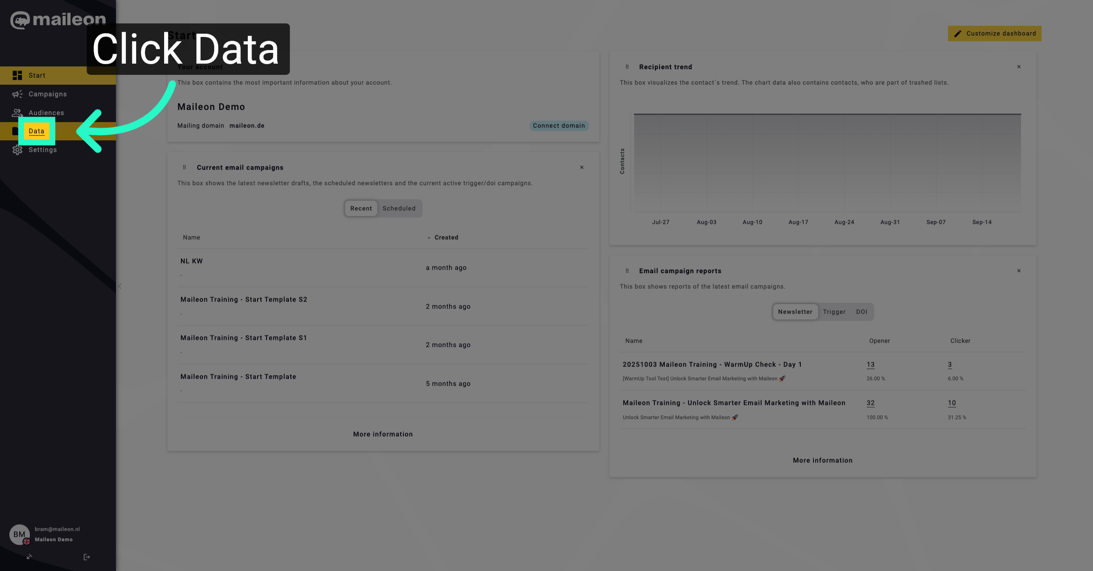1093x571 pixels.
Task: Grab the Email campaign reports drag handle
Action: [x=627, y=271]
